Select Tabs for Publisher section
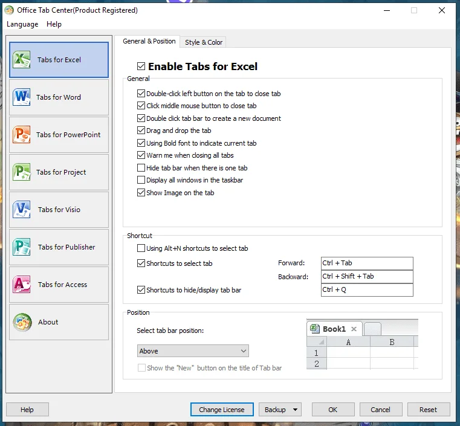 pyautogui.click(x=59, y=247)
